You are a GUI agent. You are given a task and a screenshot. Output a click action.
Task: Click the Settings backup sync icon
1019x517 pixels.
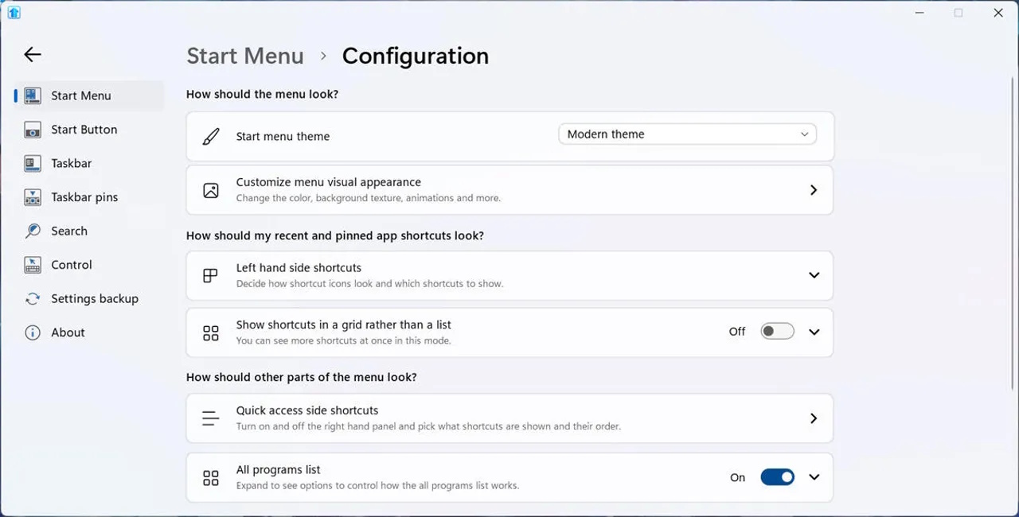coord(33,299)
